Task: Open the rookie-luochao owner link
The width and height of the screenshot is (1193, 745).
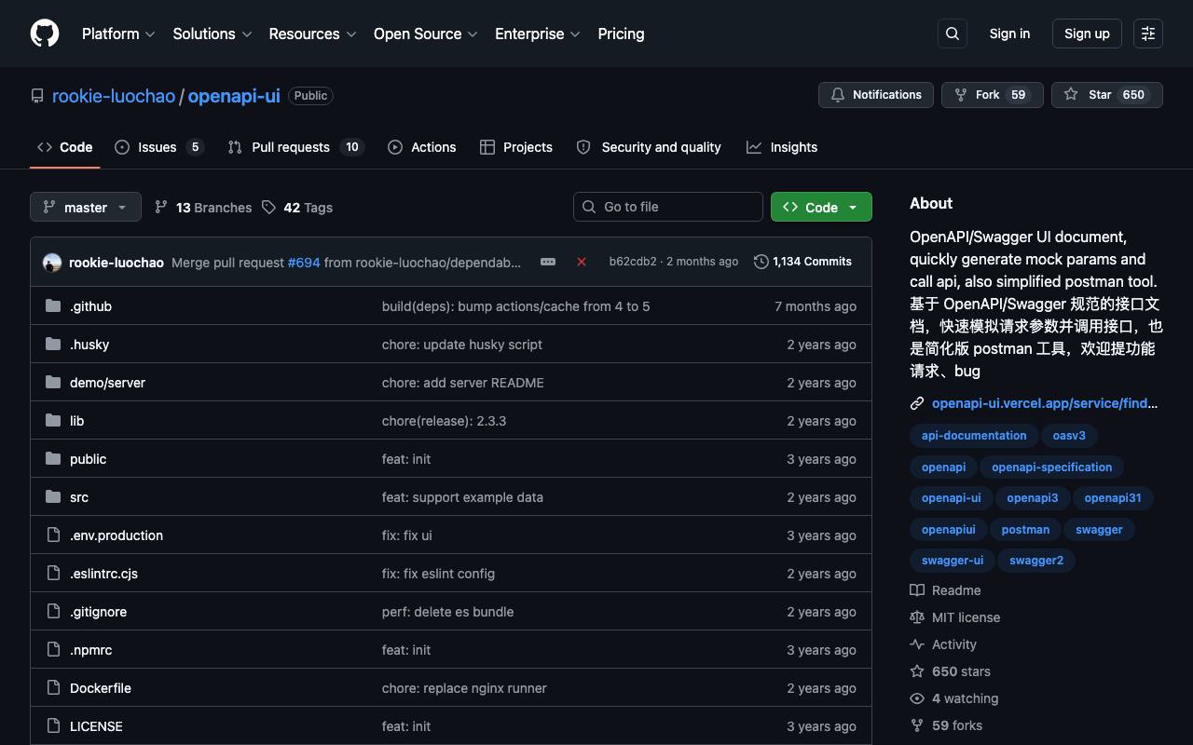Action: point(114,96)
